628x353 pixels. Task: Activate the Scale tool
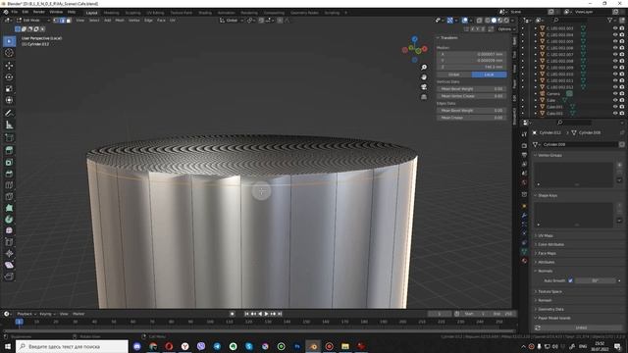tap(9, 89)
